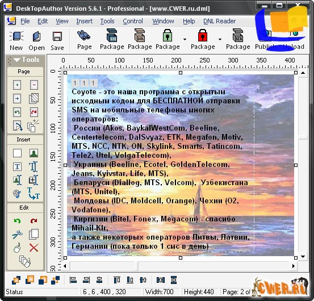This screenshot has width=314, height=301.
Task: Select the text cursor T insert tool
Action: (x=34, y=166)
